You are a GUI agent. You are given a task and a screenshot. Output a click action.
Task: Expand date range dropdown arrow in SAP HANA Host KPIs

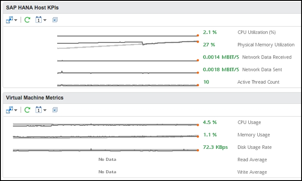tap(45, 20)
